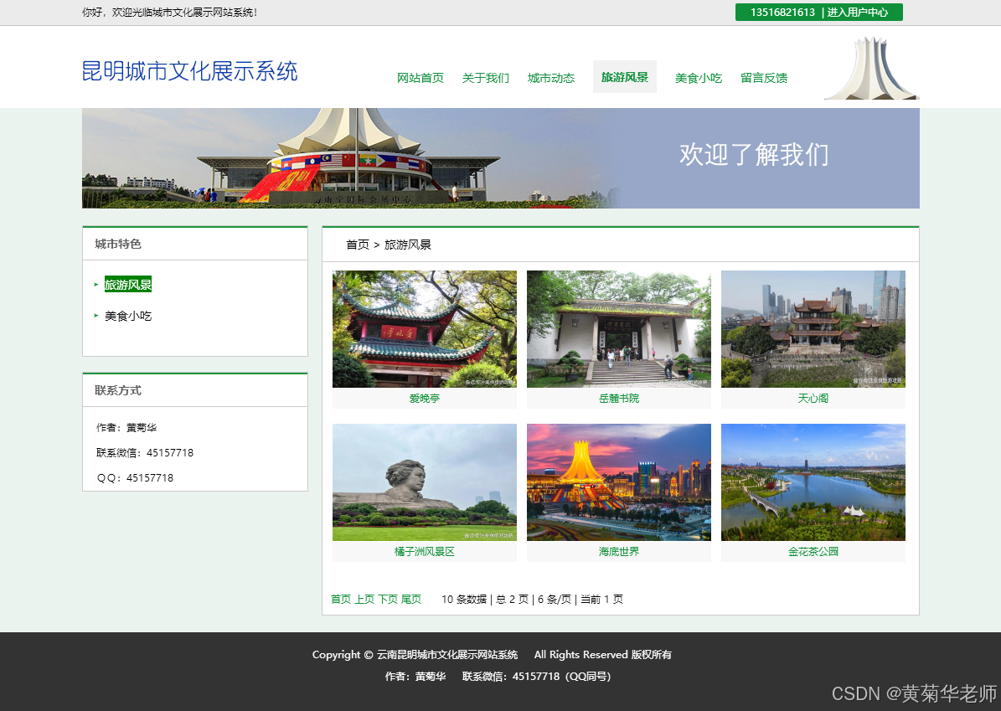Open 美食小吃 in the top navigation
Screen dimensions: 1001x711
[x=699, y=78]
